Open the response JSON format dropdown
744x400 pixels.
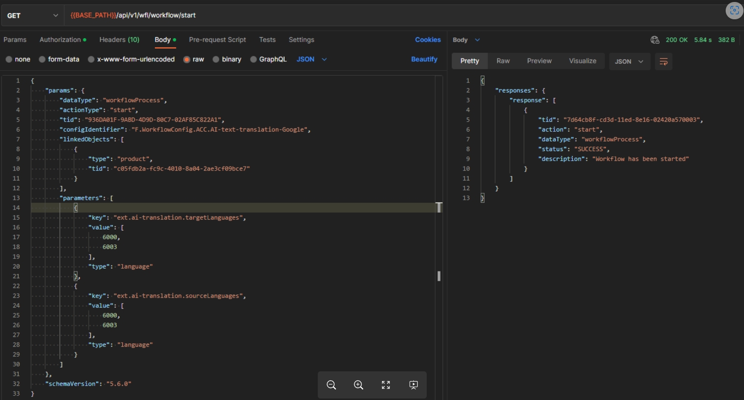pos(629,61)
